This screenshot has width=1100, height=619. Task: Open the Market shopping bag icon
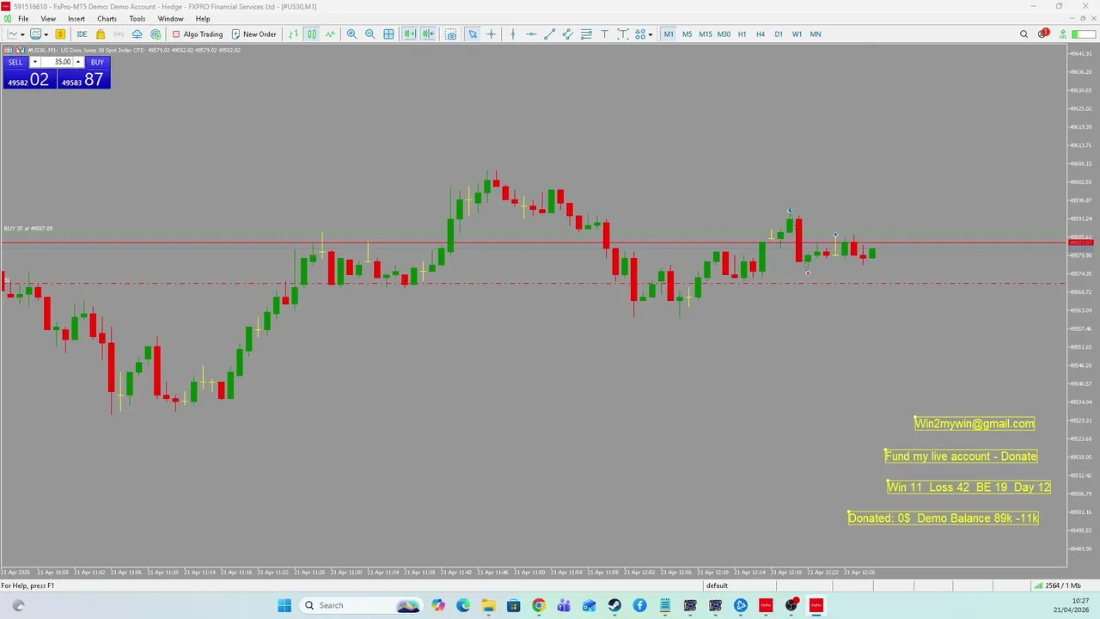pyautogui.click(x=101, y=34)
